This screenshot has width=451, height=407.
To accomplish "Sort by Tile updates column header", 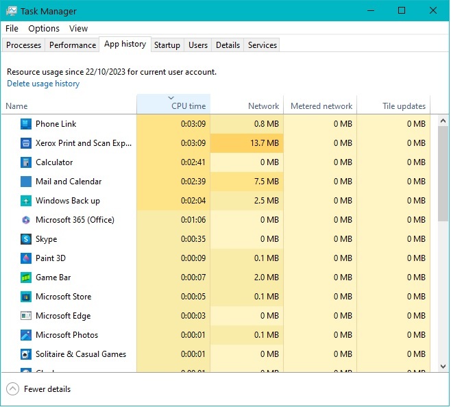I will coord(393,104).
